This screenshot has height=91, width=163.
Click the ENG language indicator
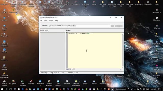(x=147, y=89)
